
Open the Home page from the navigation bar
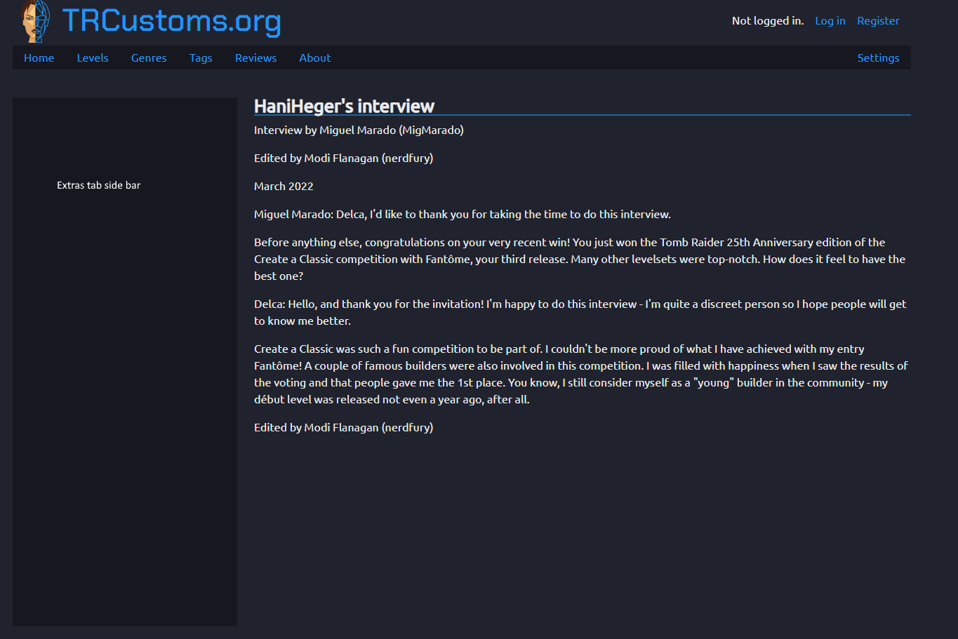(x=39, y=58)
